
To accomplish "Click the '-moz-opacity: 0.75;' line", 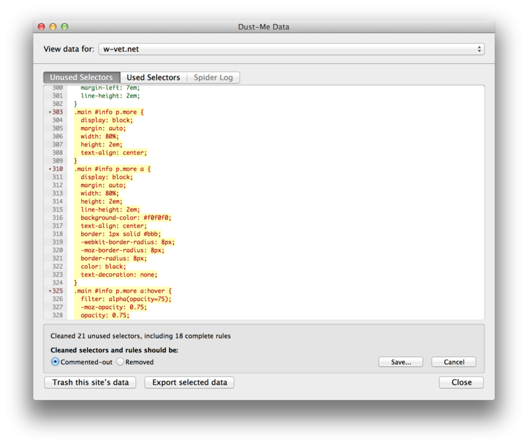I will point(114,307).
